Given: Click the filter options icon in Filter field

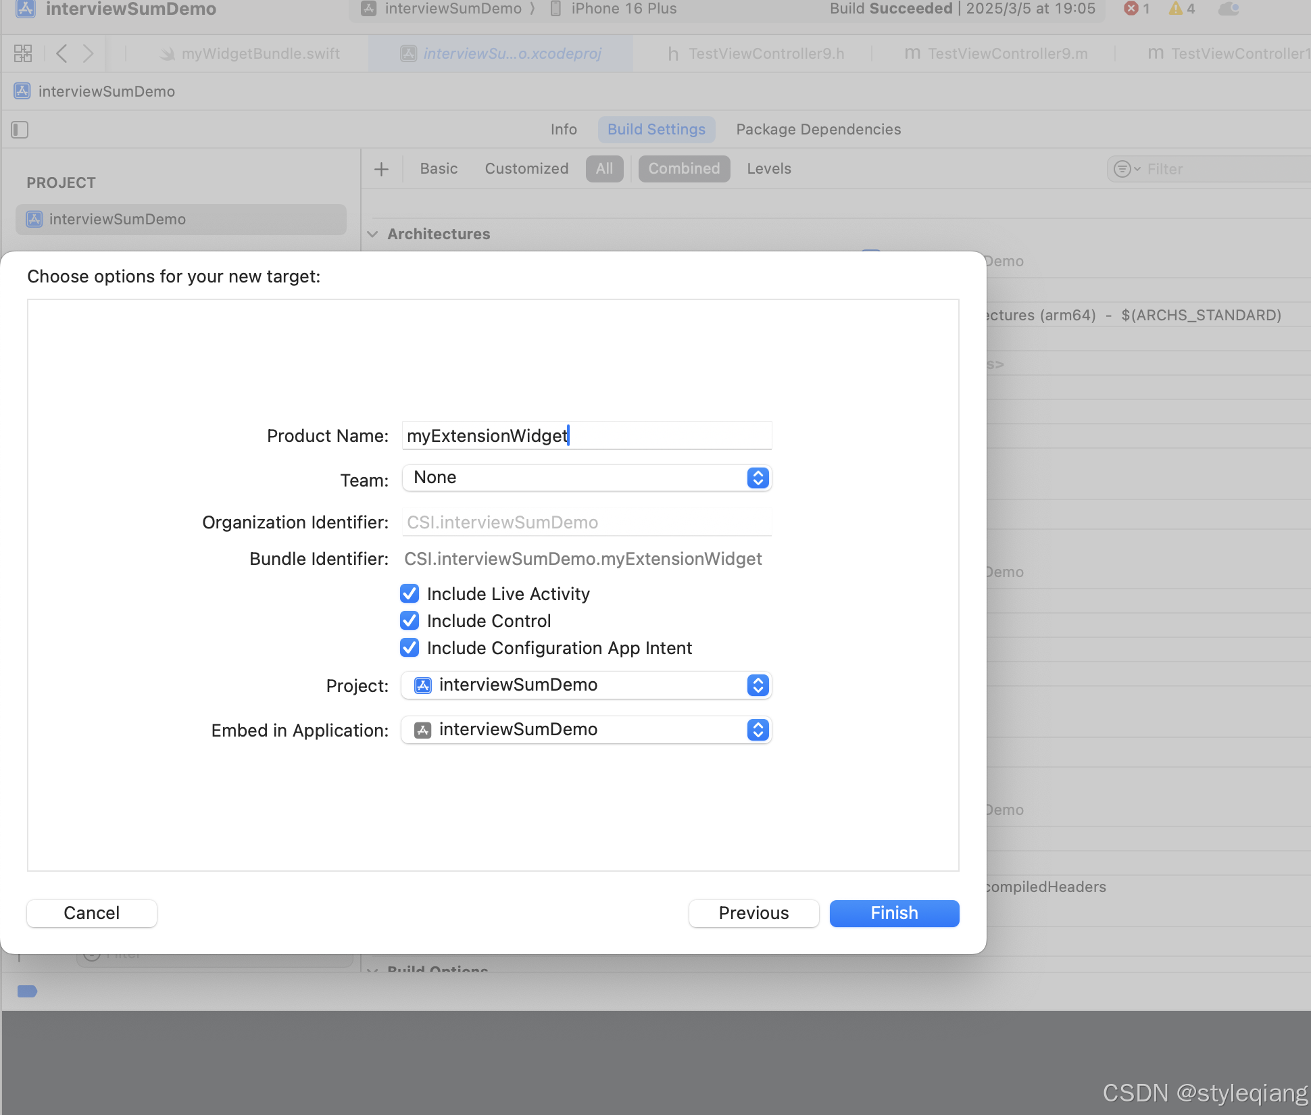Looking at the screenshot, I should click(x=1127, y=169).
